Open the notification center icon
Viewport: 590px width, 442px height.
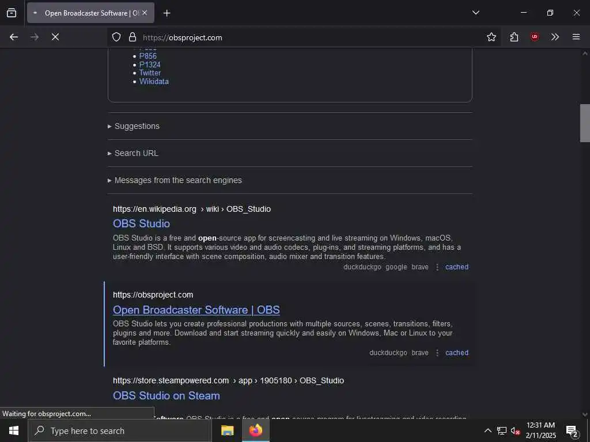pos(572,430)
